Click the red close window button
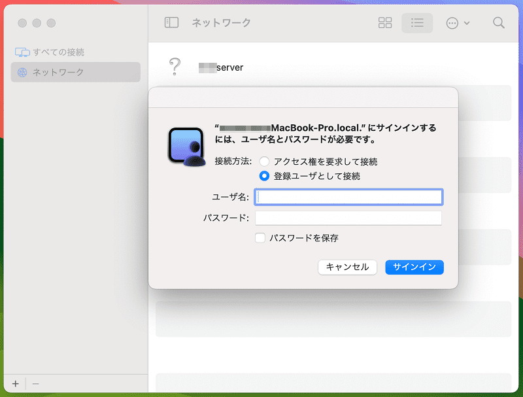 [22, 23]
